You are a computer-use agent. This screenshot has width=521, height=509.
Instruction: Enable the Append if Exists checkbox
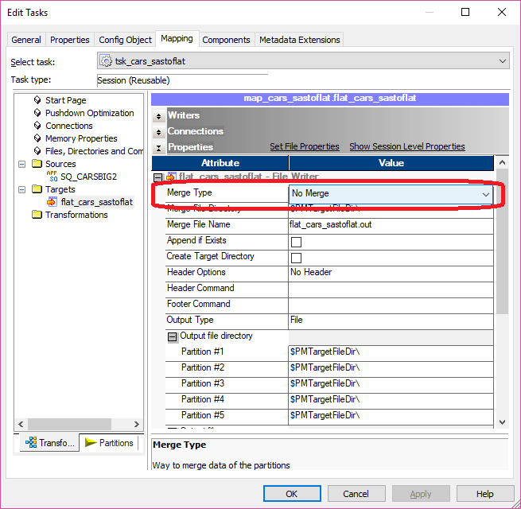point(296,242)
